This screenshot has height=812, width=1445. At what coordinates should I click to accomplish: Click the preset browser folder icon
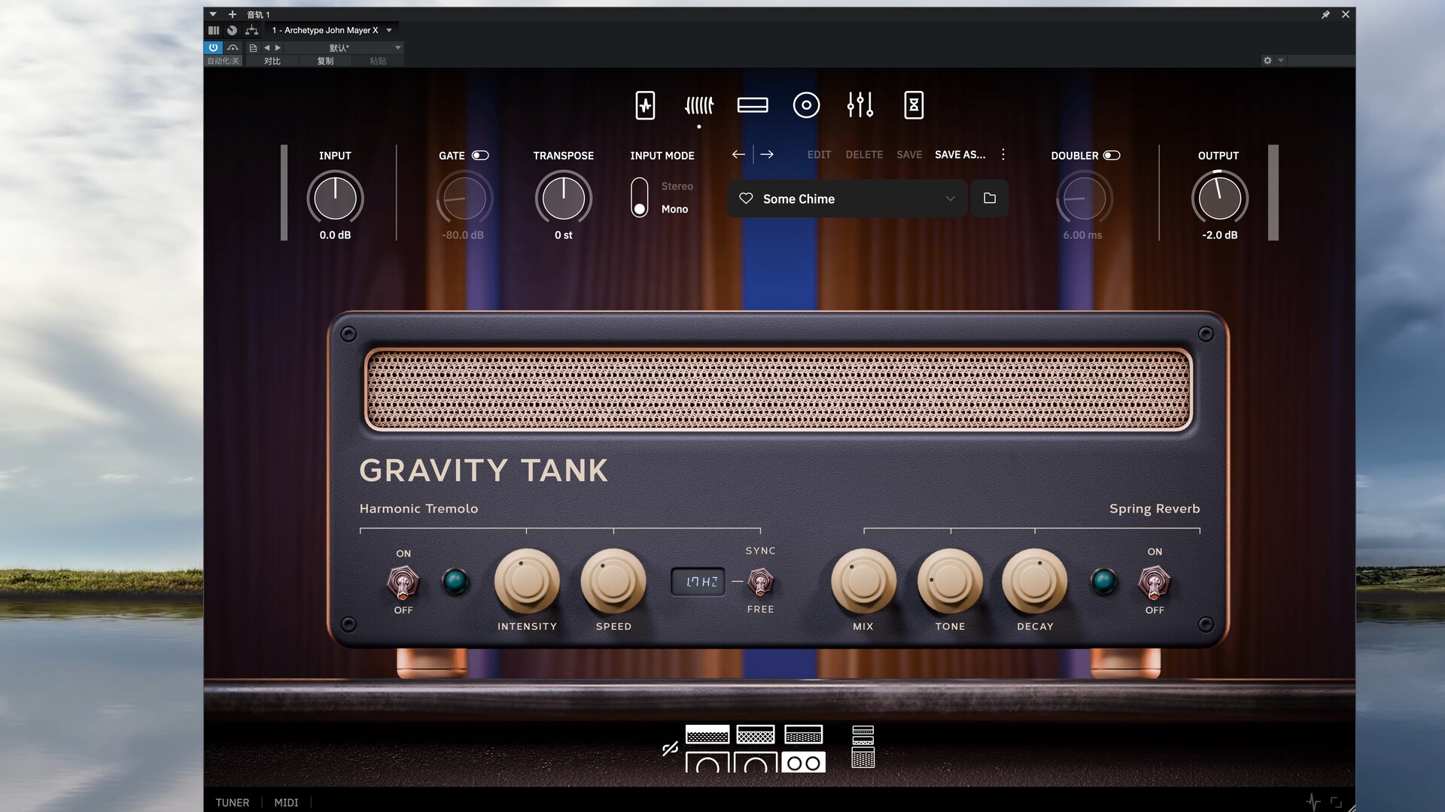989,198
